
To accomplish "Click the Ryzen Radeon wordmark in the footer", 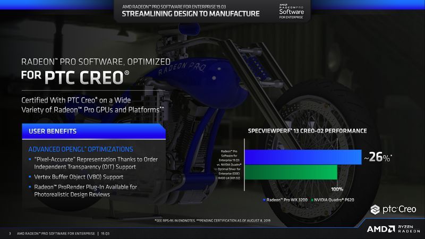I will tap(409, 229).
